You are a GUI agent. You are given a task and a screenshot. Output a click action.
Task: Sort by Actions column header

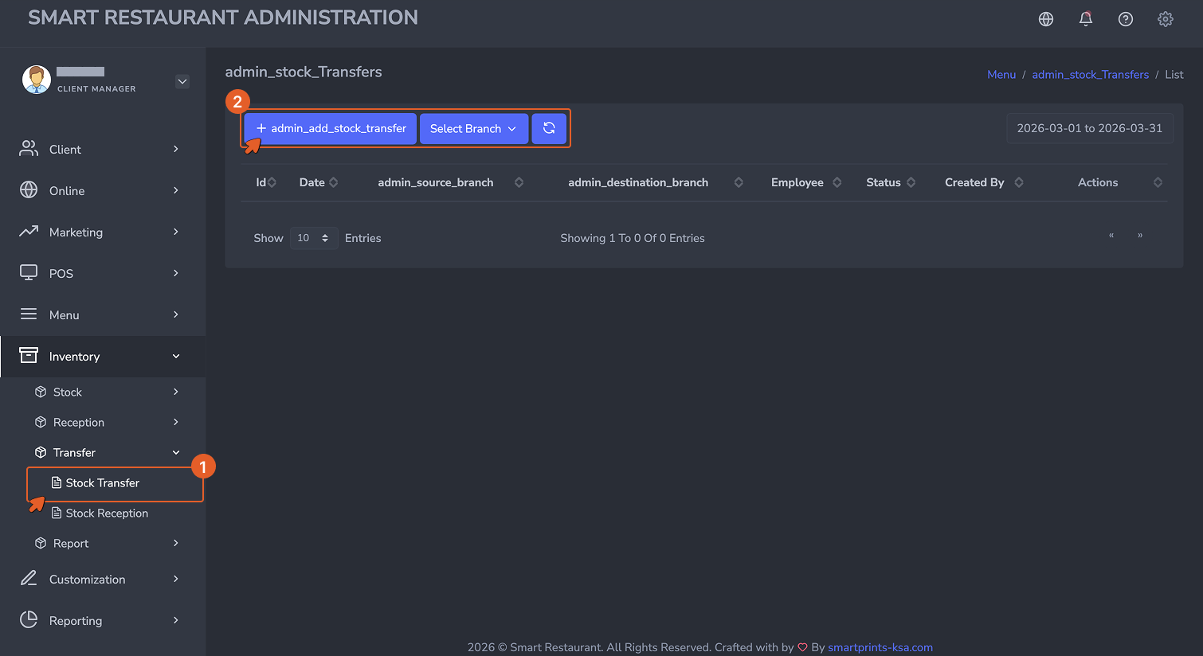[x=1098, y=182]
